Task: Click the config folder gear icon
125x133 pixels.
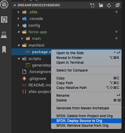Action: pos(24,25)
